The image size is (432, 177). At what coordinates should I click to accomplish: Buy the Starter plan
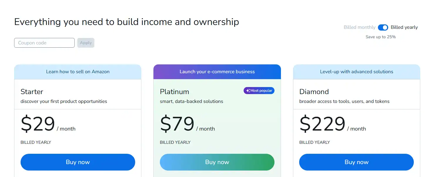[78, 162]
